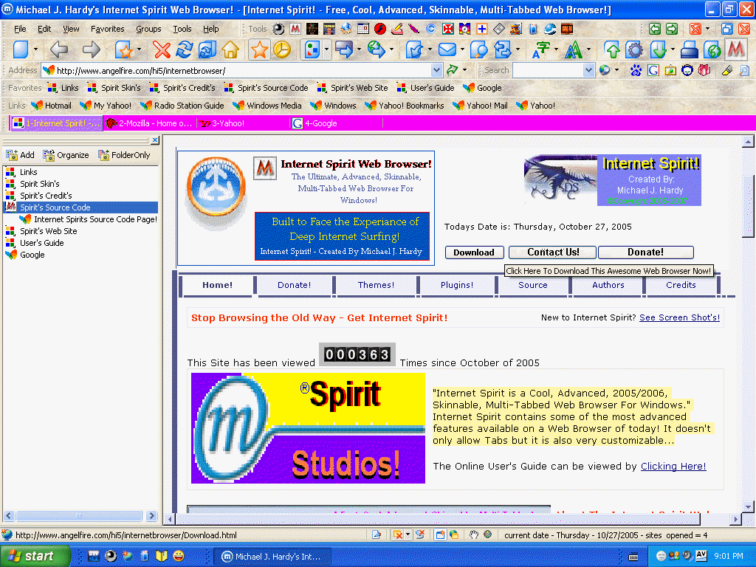Screen dimensions: 756x567
Task: Open the See Screen Shot's link
Action: [x=678, y=317]
